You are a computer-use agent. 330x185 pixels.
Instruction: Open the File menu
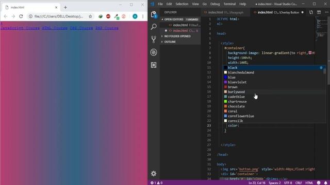(x=160, y=4)
